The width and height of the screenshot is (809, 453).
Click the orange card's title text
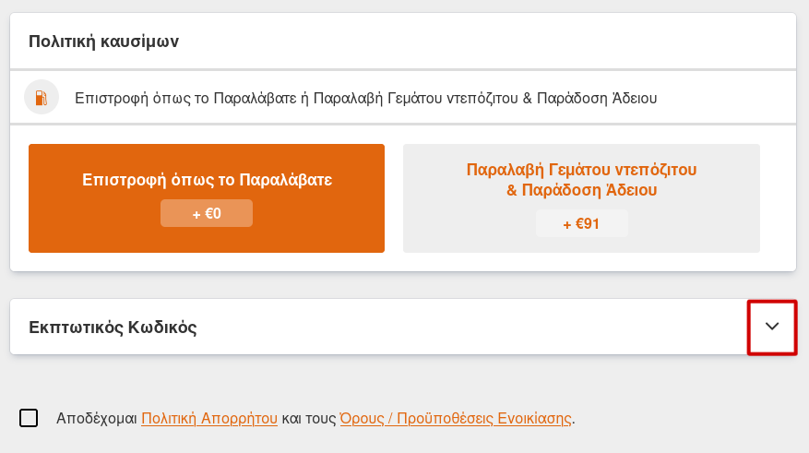[x=207, y=180]
